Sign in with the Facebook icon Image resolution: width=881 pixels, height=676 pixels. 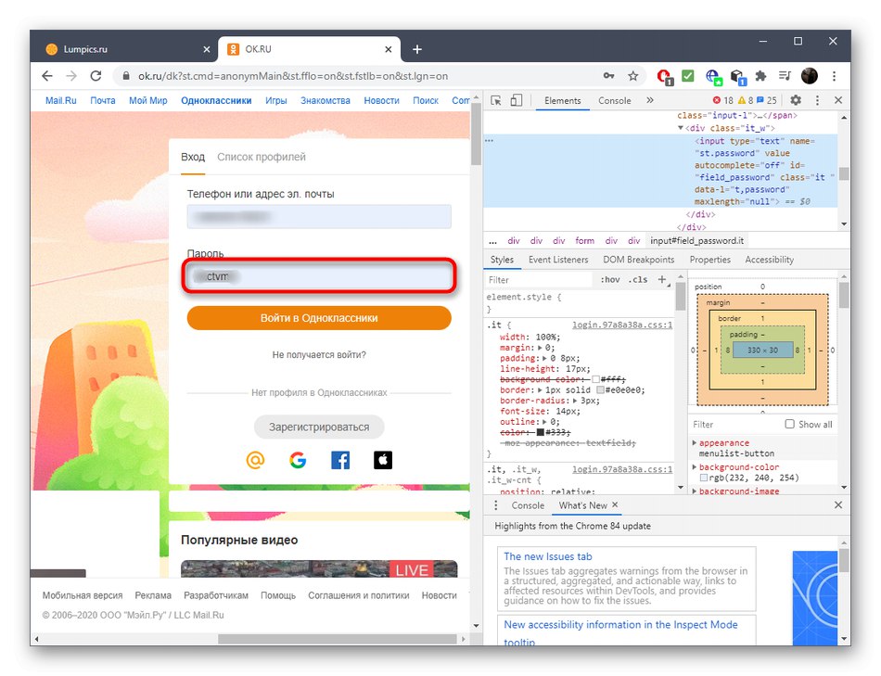tap(340, 460)
